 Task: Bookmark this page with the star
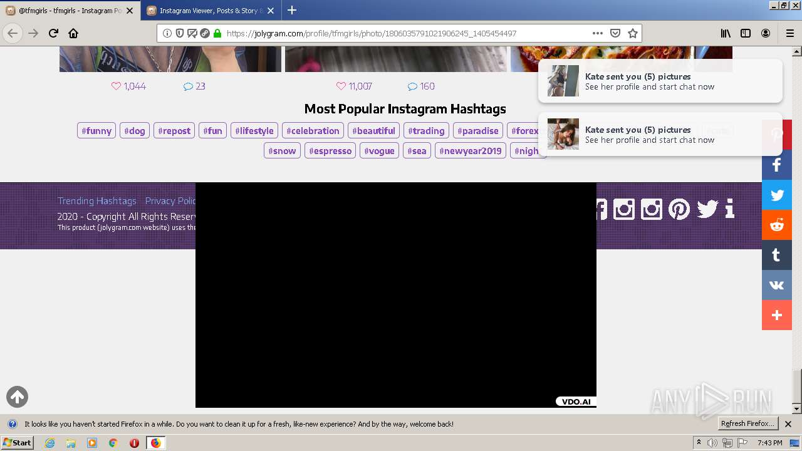pos(633,33)
